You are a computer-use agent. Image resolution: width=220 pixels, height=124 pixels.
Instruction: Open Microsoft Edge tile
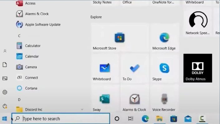tap(164, 38)
